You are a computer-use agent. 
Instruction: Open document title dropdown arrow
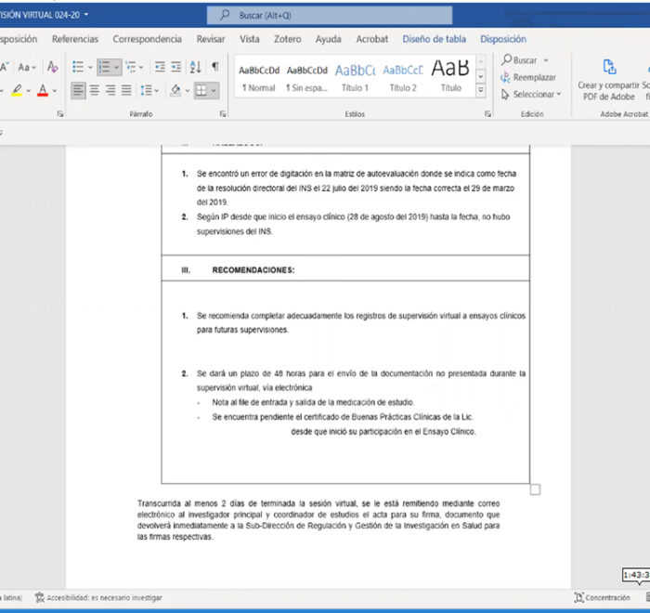click(x=86, y=15)
